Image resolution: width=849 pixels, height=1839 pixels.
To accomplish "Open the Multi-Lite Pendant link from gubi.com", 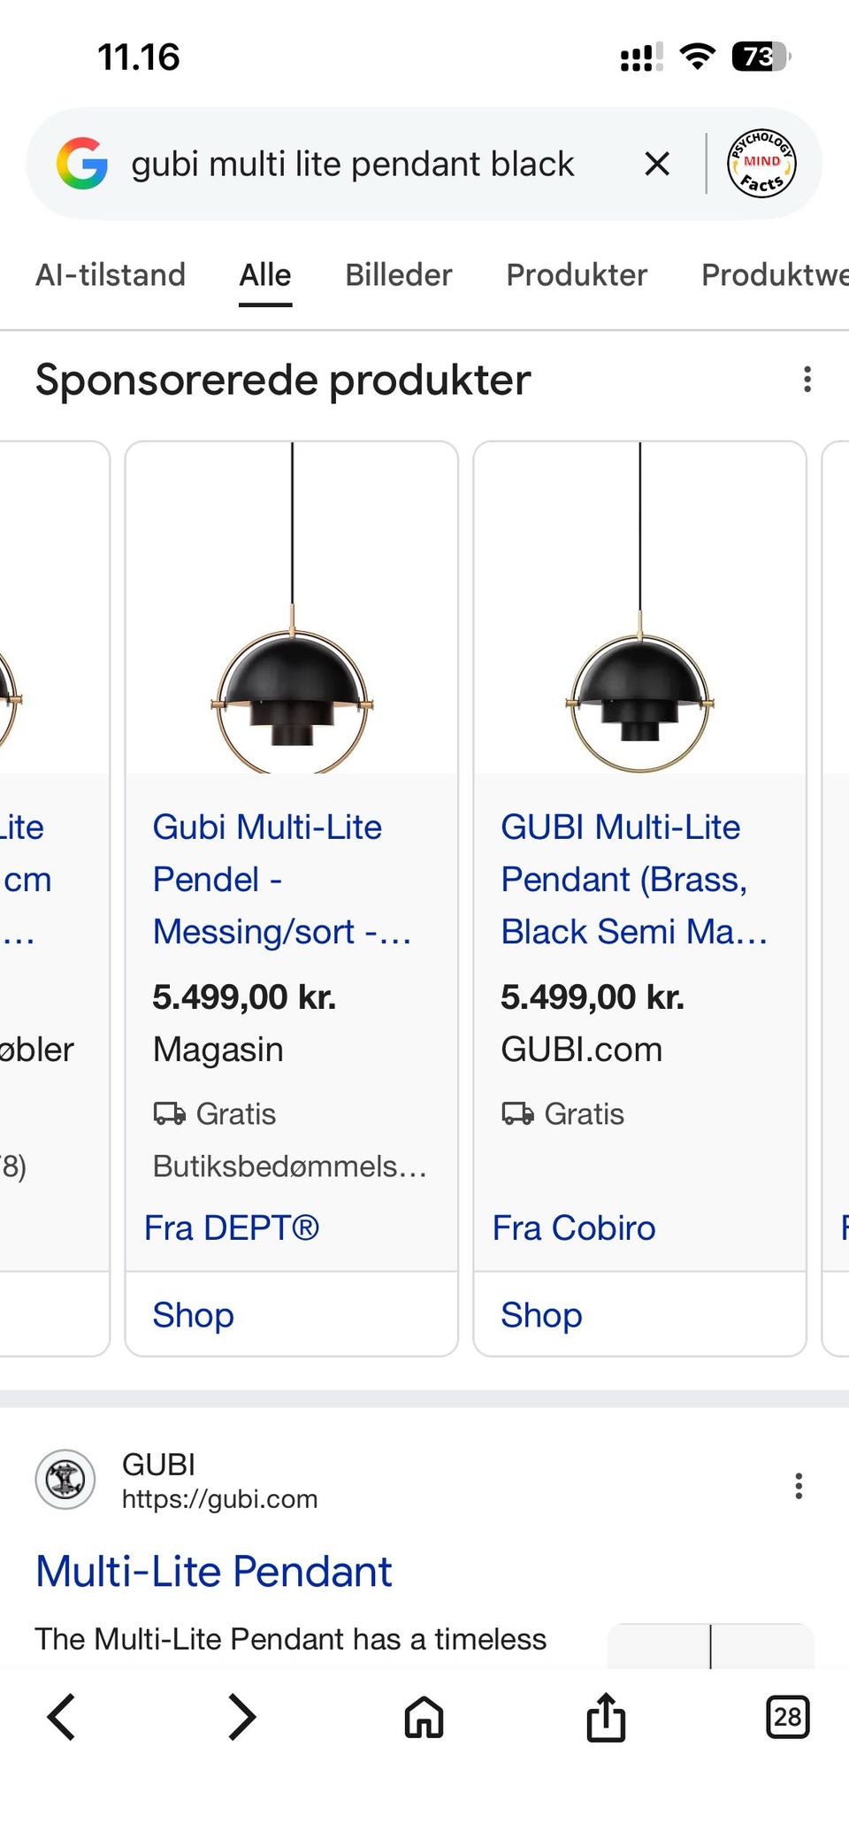I will click(213, 1571).
